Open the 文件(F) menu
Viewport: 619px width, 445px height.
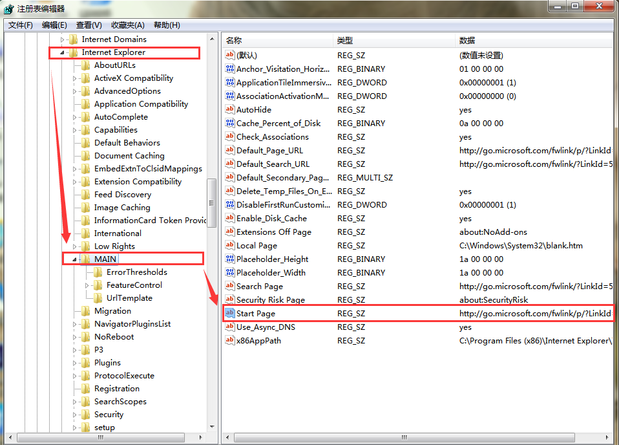pyautogui.click(x=21, y=25)
